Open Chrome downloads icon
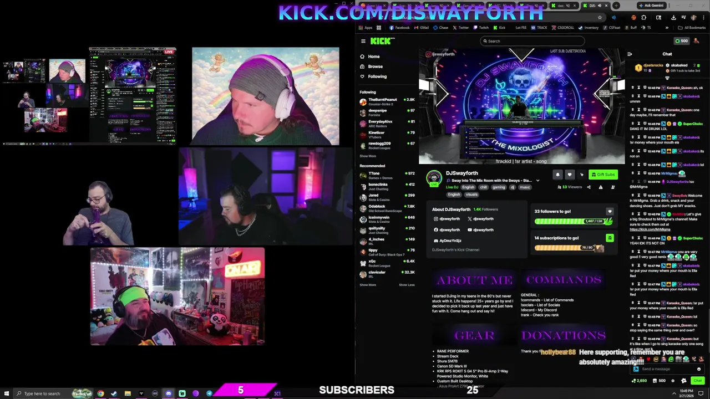Viewport: 710px width, 399px height. (x=673, y=18)
